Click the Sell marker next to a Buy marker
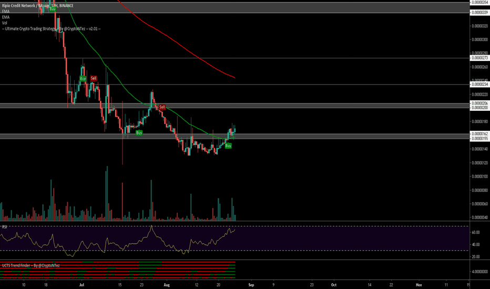The height and width of the screenshot is (289, 490). pyautogui.click(x=94, y=78)
